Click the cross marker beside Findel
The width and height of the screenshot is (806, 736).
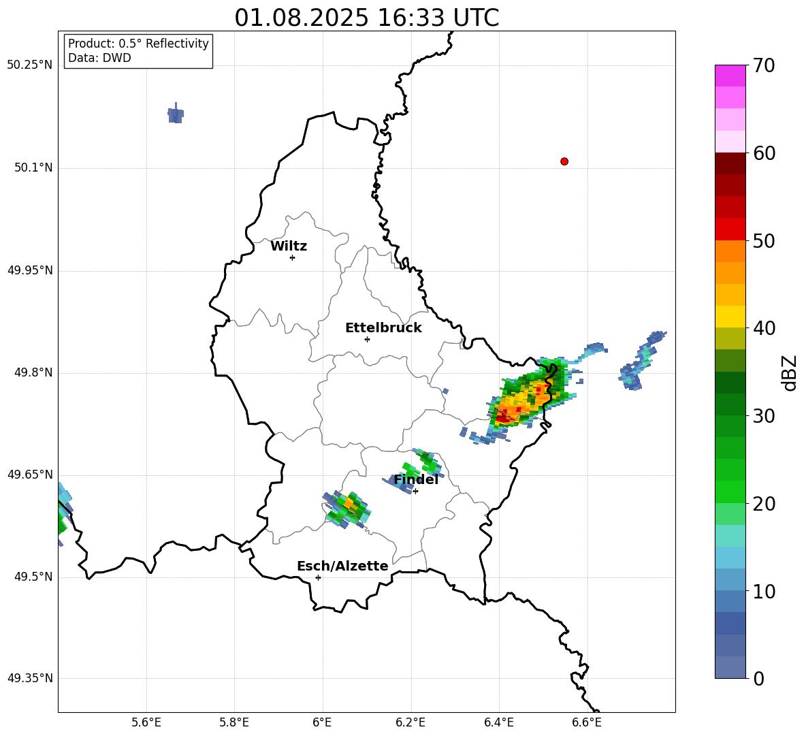click(415, 492)
